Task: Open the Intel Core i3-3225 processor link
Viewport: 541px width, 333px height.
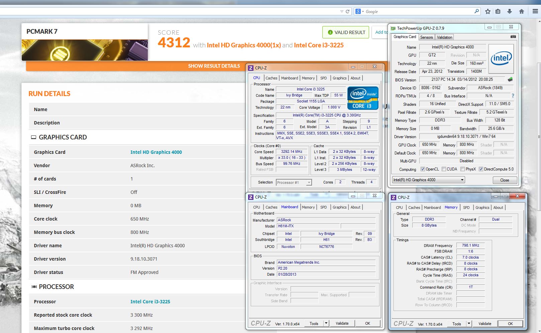Action: click(x=150, y=302)
